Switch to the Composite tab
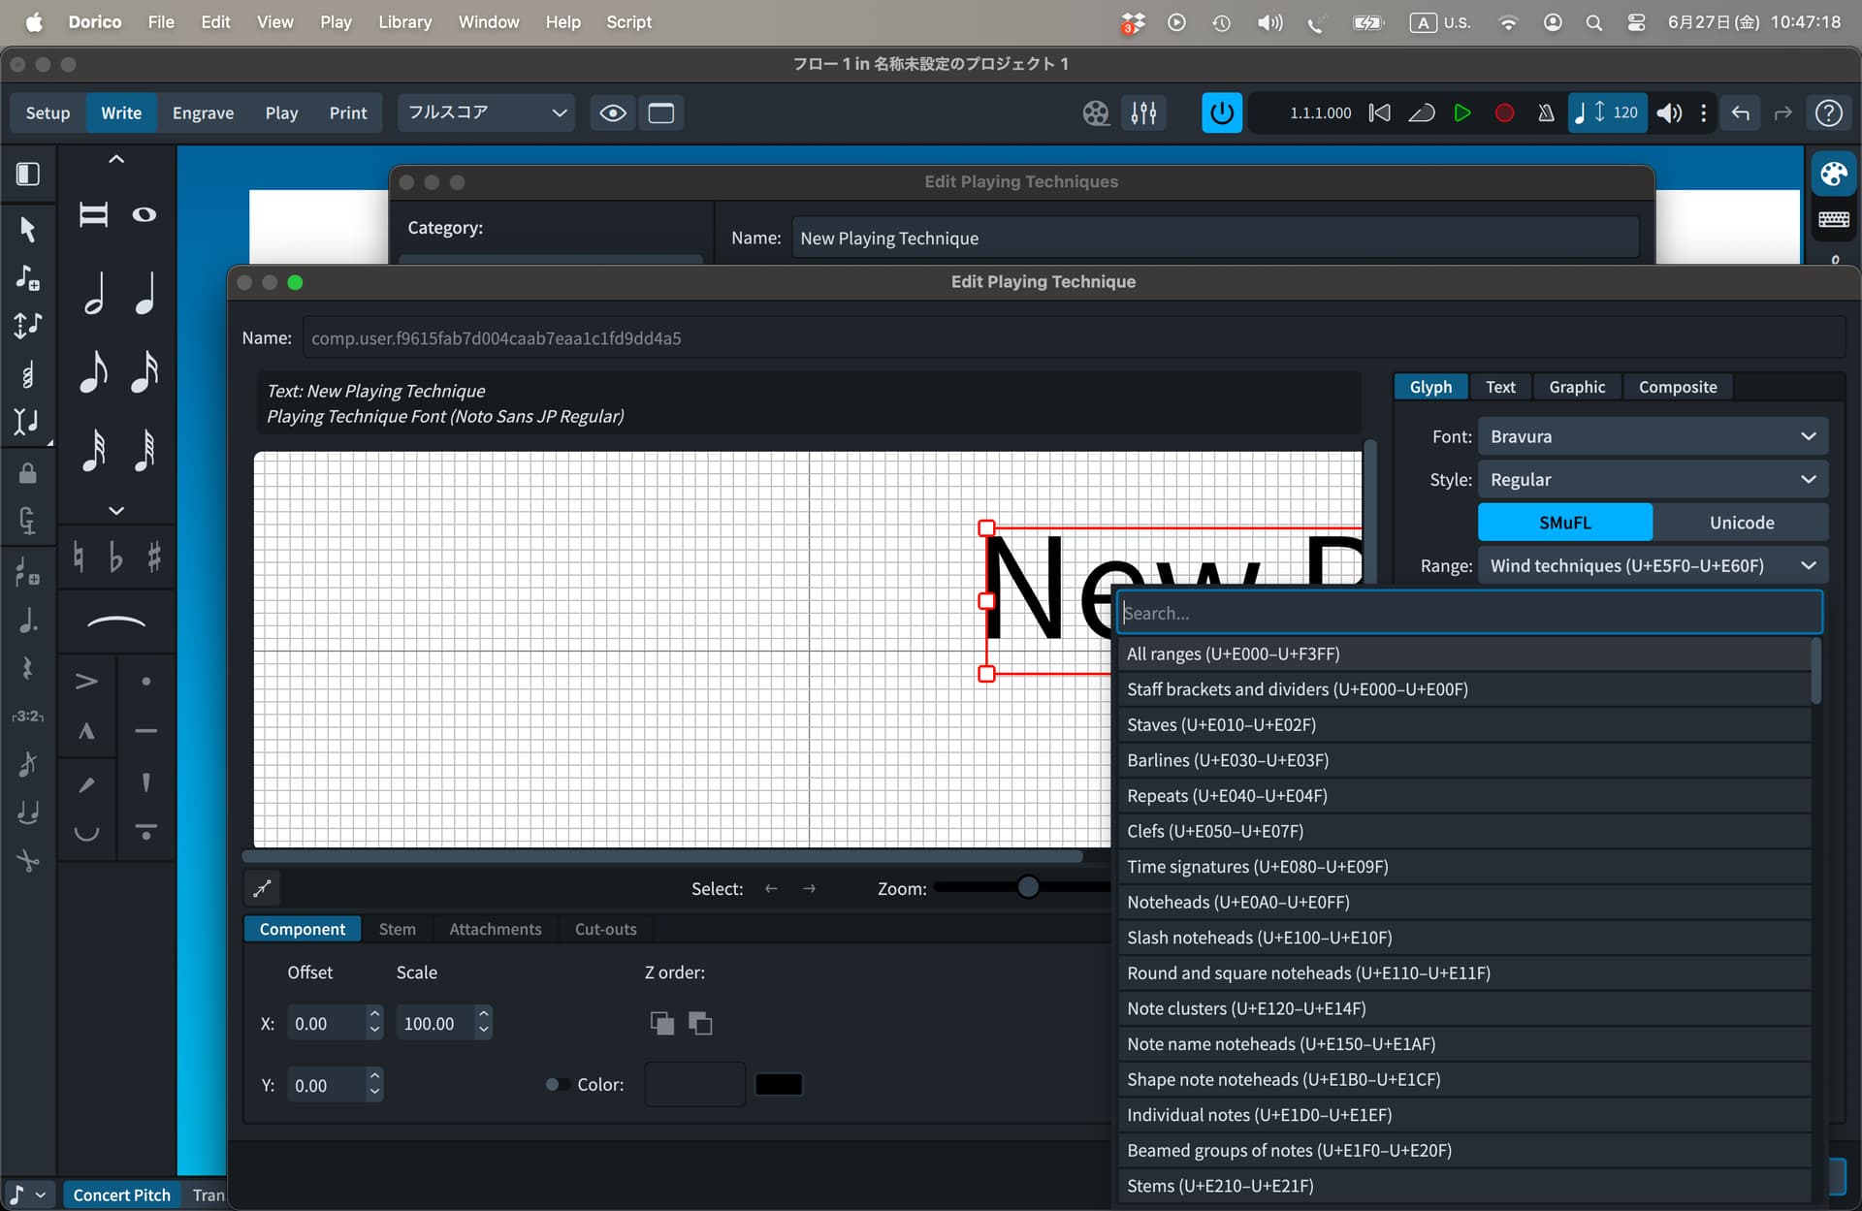This screenshot has height=1211, width=1862. coord(1677,387)
